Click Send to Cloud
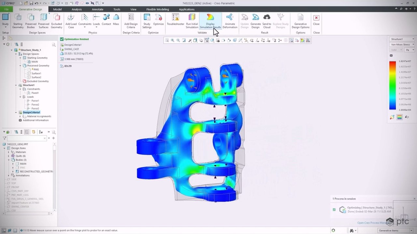The width and height of the screenshot is (417, 234). click(266, 21)
